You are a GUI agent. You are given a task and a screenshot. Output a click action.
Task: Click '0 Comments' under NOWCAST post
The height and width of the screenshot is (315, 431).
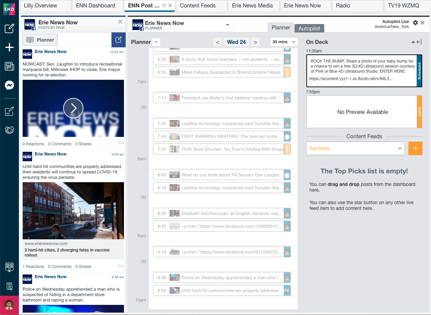point(60,144)
